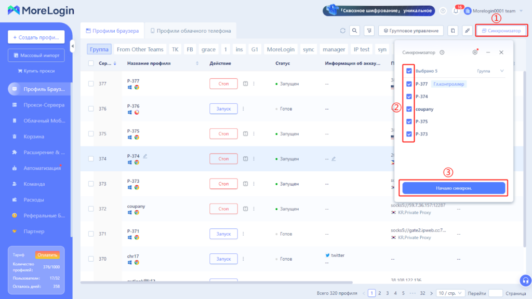Click the refresh icon in the toolbar

pyautogui.click(x=343, y=31)
